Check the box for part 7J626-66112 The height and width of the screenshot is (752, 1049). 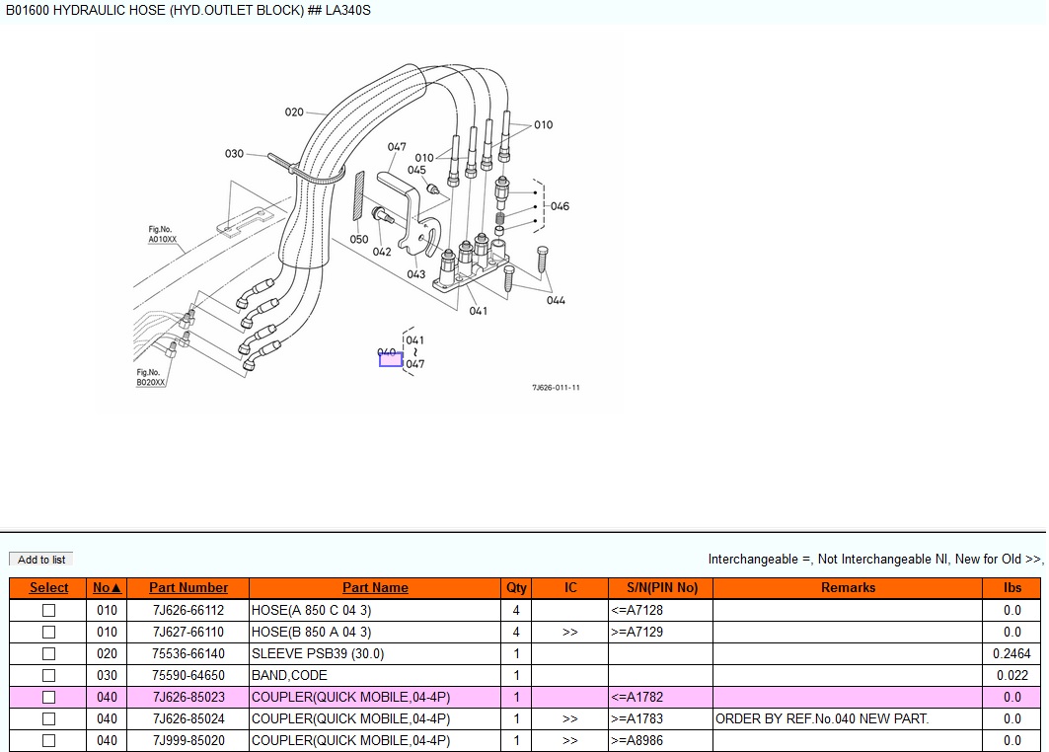[48, 610]
